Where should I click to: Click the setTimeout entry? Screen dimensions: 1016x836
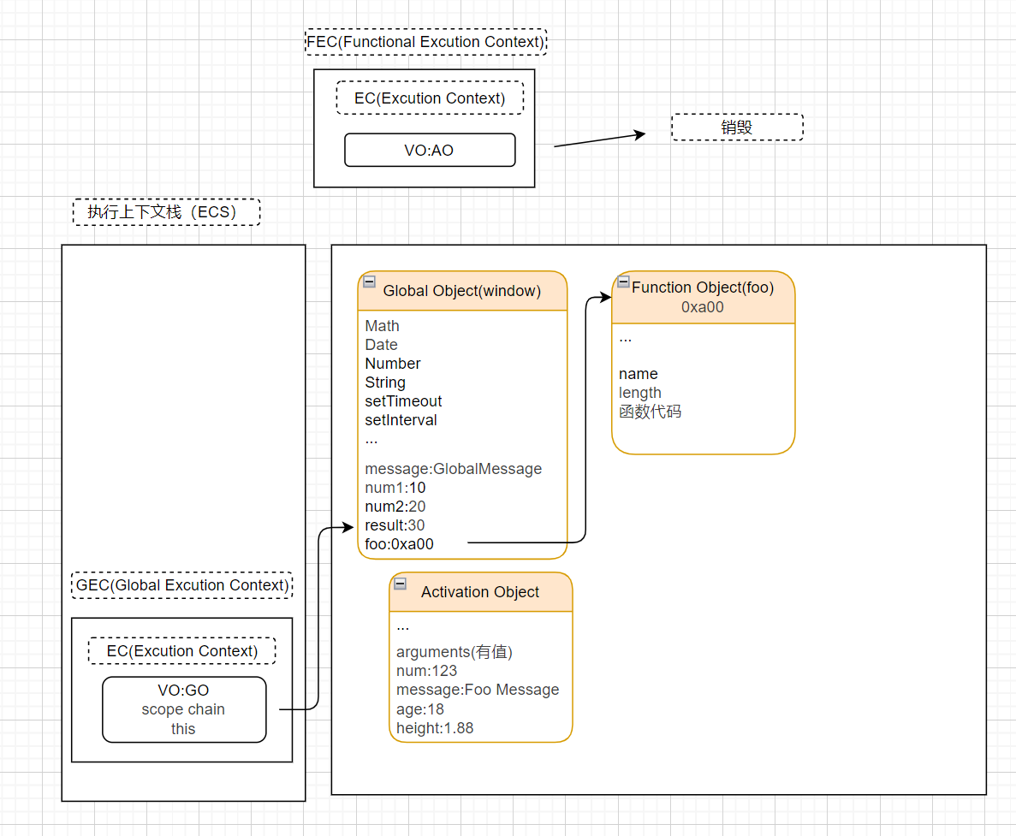403,400
